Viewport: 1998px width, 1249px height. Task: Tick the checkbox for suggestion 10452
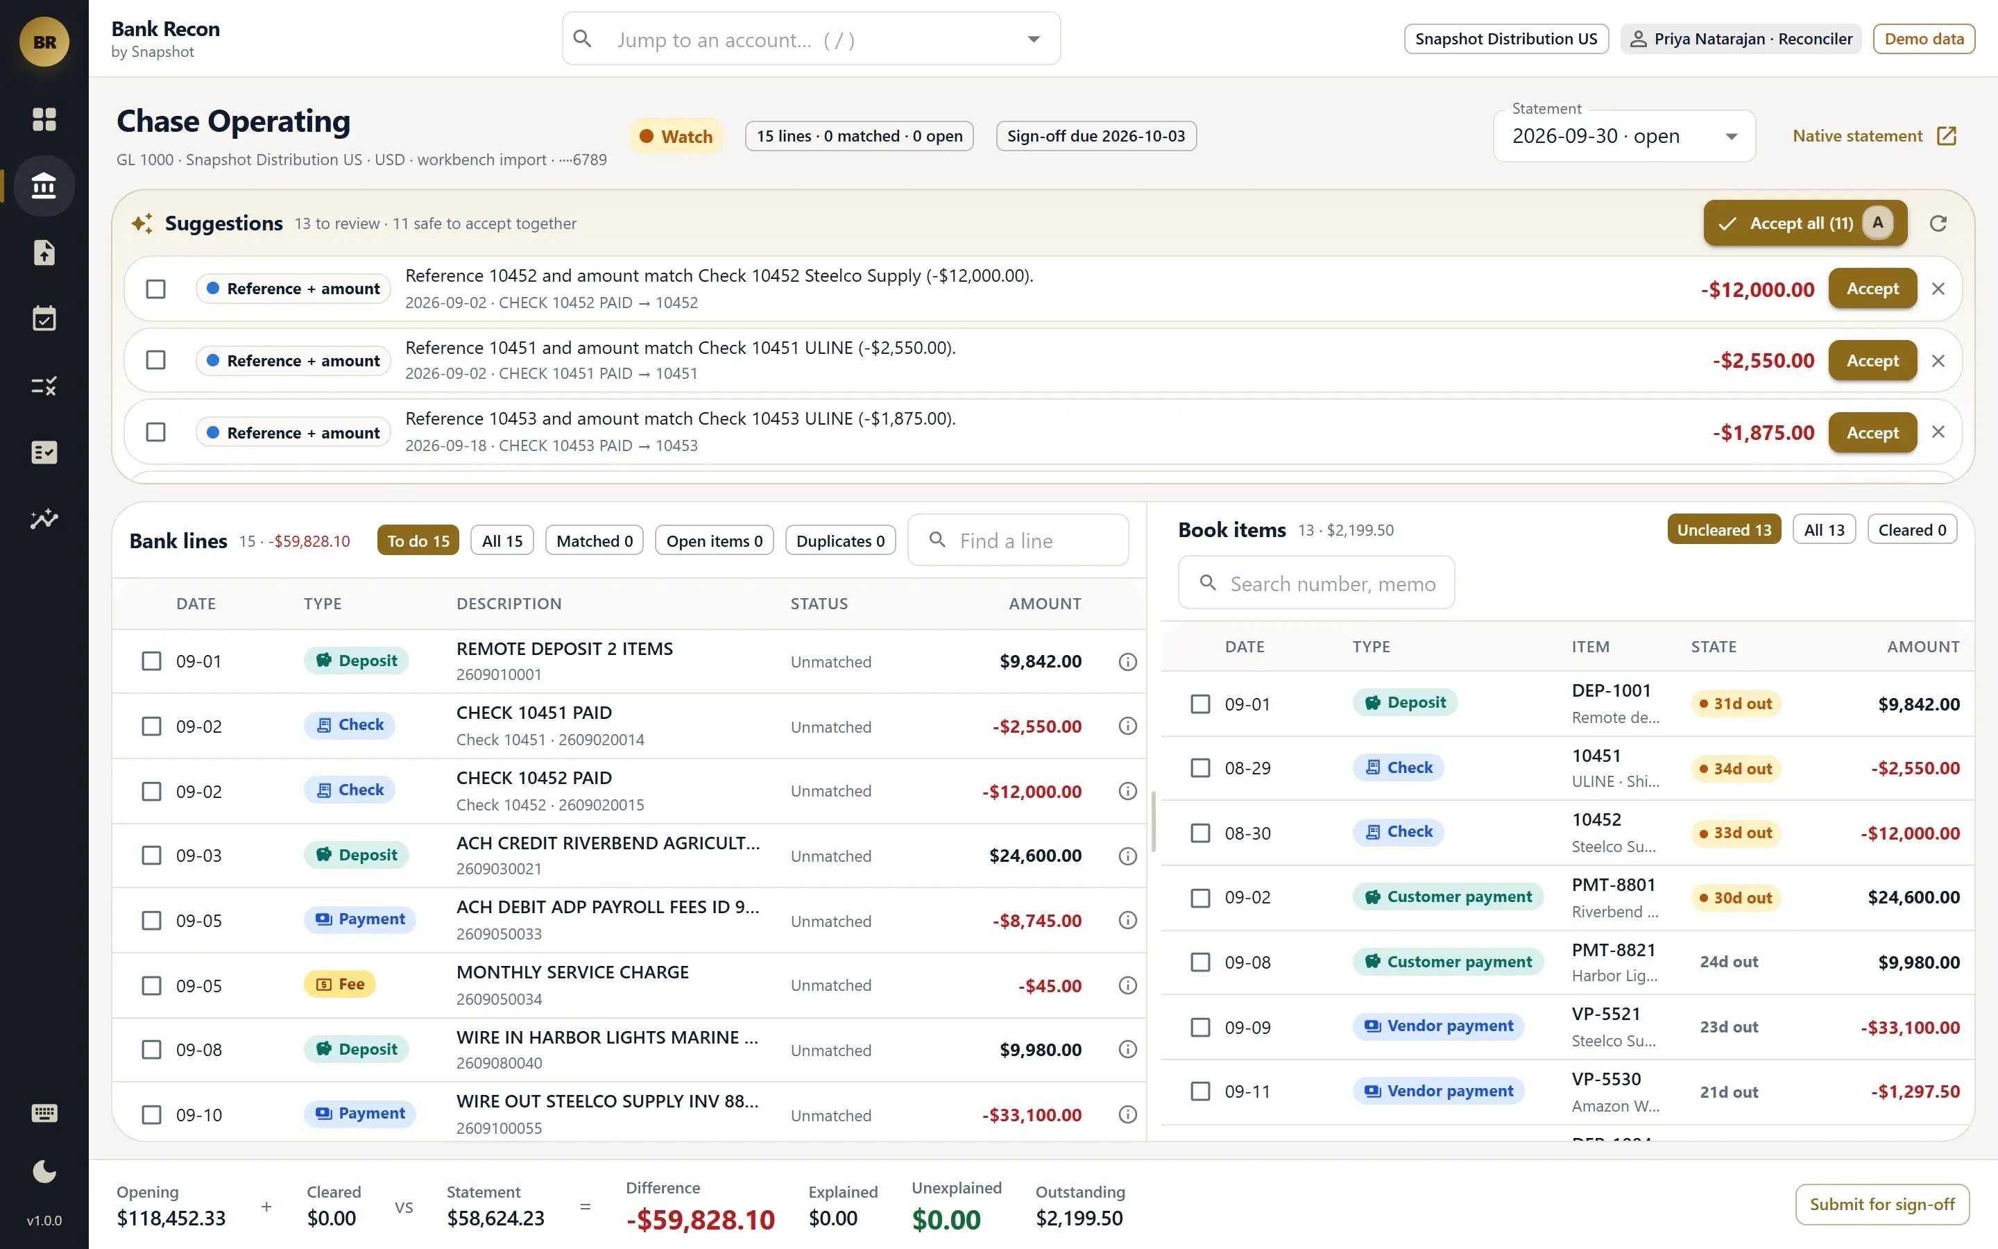click(x=155, y=289)
